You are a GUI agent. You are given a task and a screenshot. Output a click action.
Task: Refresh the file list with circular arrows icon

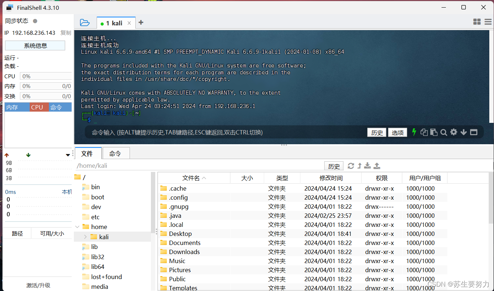click(351, 166)
